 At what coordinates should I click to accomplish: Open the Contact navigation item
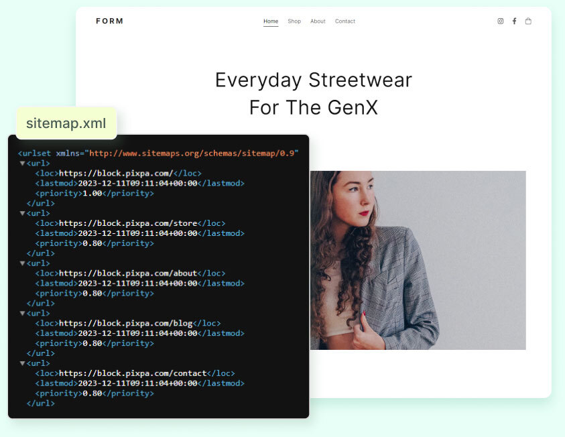[x=345, y=21]
